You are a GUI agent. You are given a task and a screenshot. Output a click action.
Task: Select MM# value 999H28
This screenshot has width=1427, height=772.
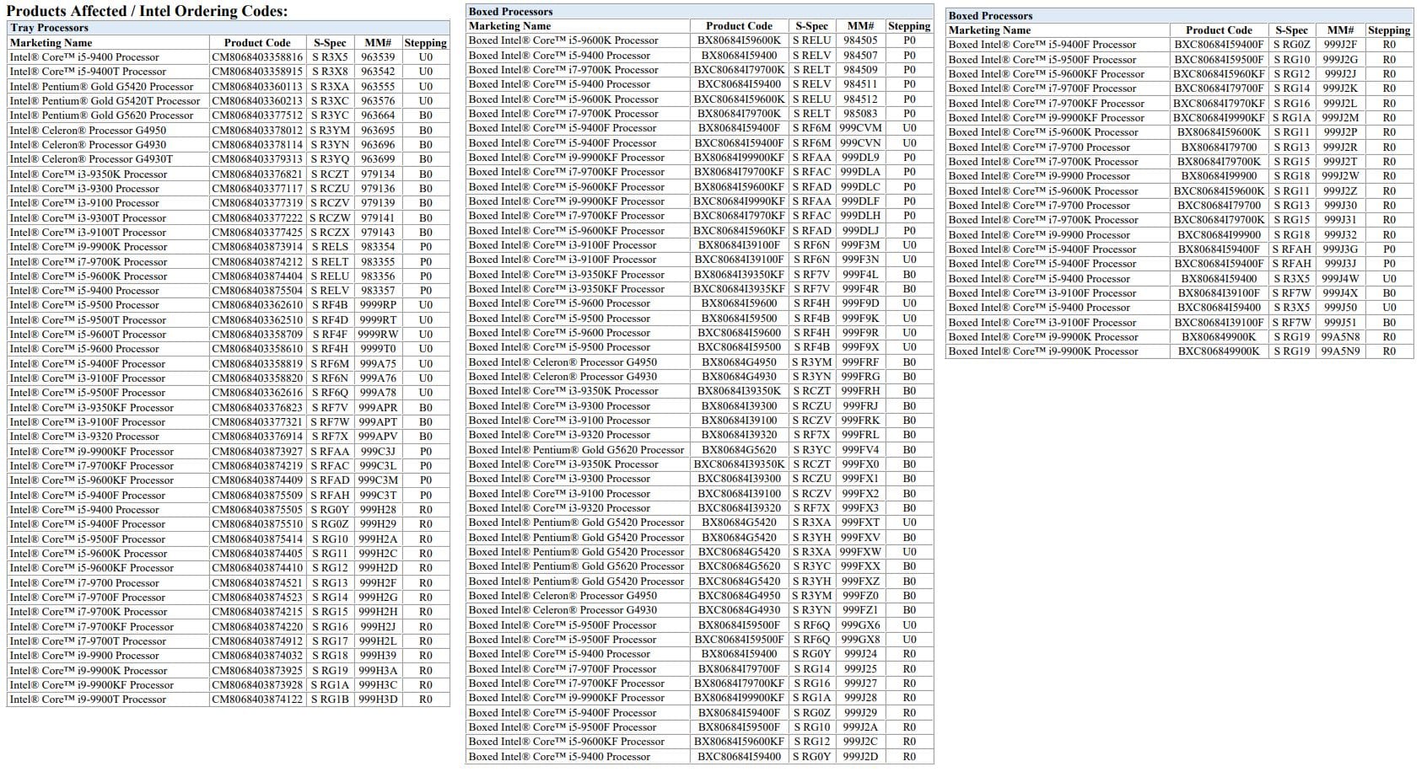tap(378, 510)
